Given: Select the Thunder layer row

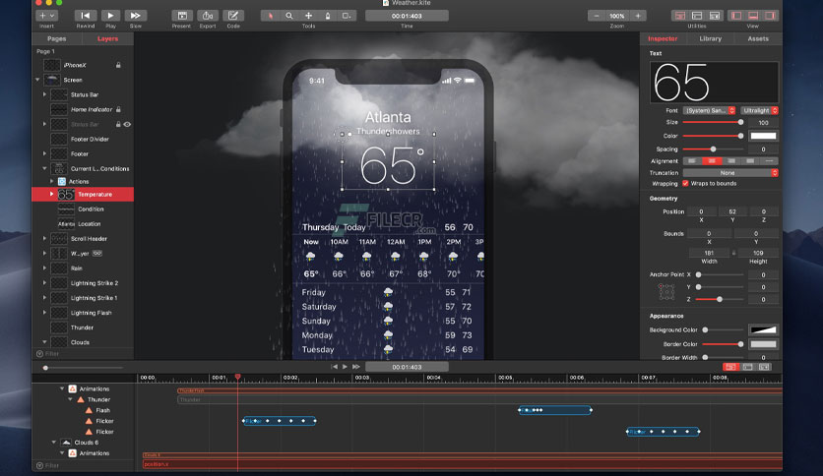Looking at the screenshot, I should pyautogui.click(x=83, y=327).
